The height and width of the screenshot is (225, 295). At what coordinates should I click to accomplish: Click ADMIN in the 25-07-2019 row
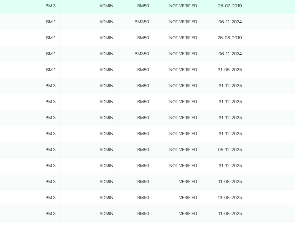tap(106, 6)
